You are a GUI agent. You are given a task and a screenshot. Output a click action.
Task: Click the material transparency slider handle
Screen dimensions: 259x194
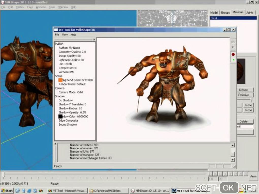tap(252, 100)
